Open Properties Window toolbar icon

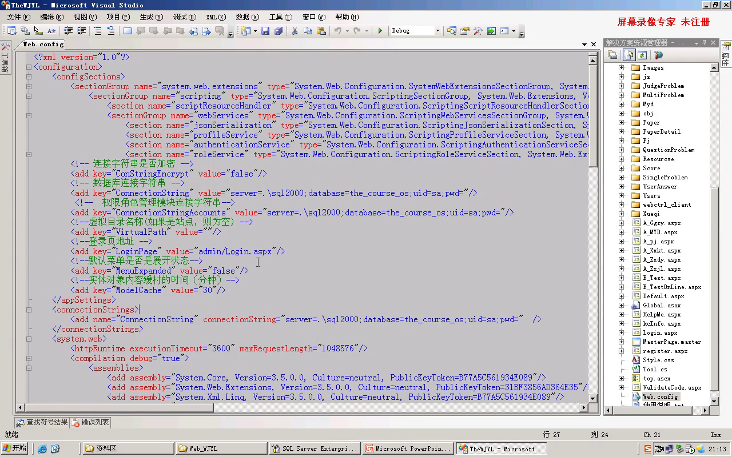click(464, 31)
